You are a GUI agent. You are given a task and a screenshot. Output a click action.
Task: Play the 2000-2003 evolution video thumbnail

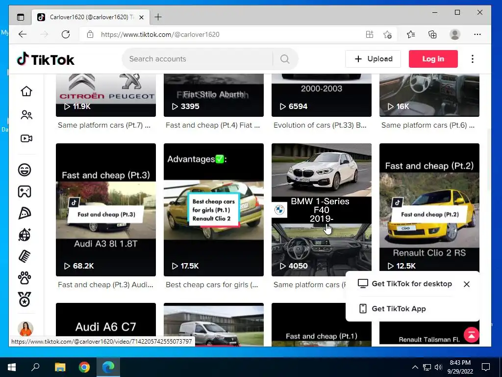(322, 95)
